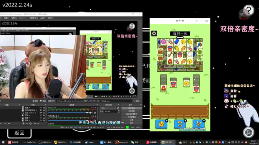This screenshot has width=259, height=145.
Task: Toggle visibility of 图像 6 source
Action: [41, 120]
